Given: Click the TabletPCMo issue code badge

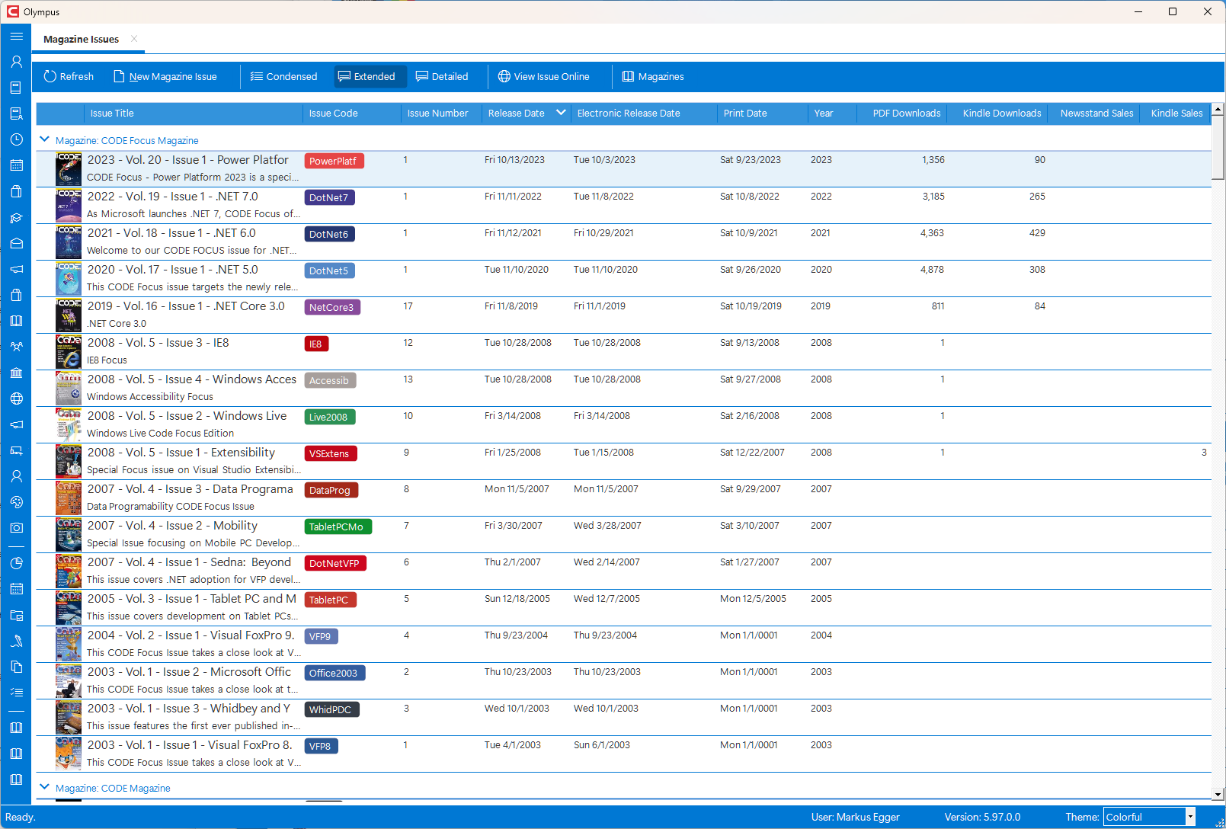Looking at the screenshot, I should 338,527.
